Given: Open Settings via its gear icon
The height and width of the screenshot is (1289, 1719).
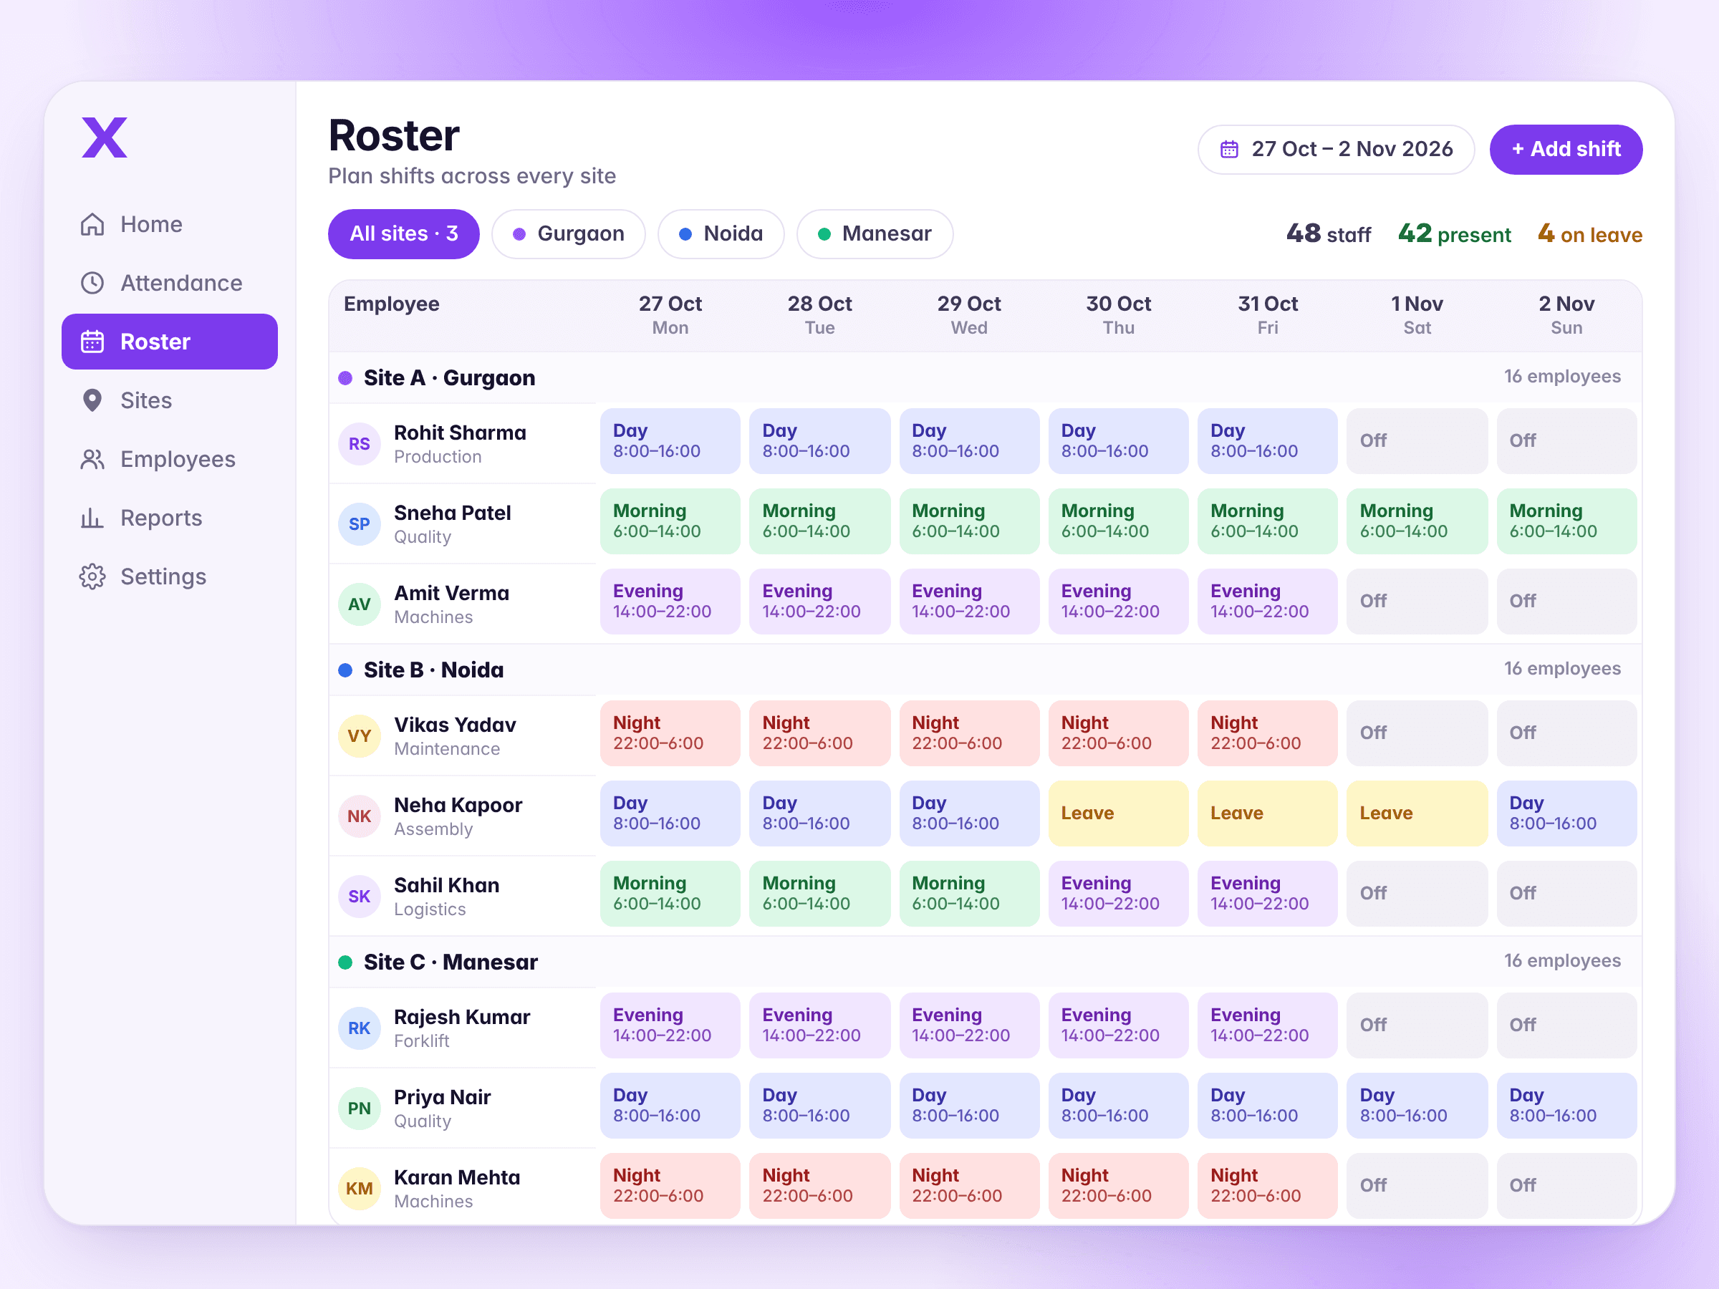Looking at the screenshot, I should (x=92, y=576).
